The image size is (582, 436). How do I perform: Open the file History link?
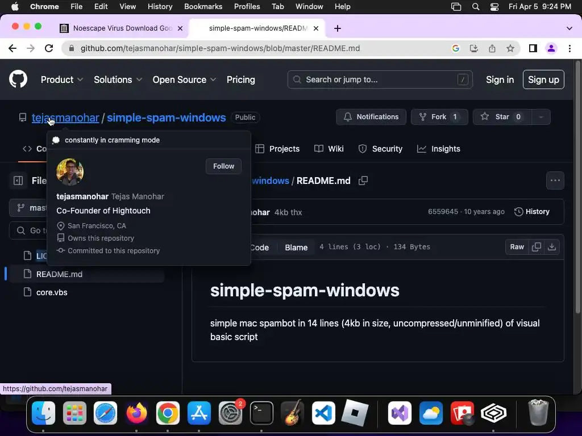tap(531, 212)
